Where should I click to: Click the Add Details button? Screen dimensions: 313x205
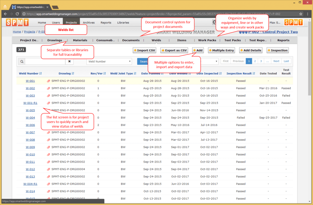point(251,50)
